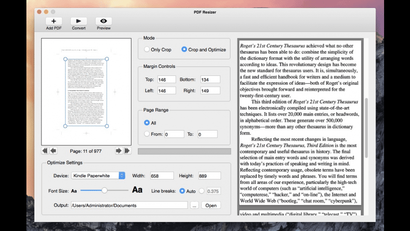410x231 pixels.
Task: Click the Left margin field
Action: (x=166, y=91)
